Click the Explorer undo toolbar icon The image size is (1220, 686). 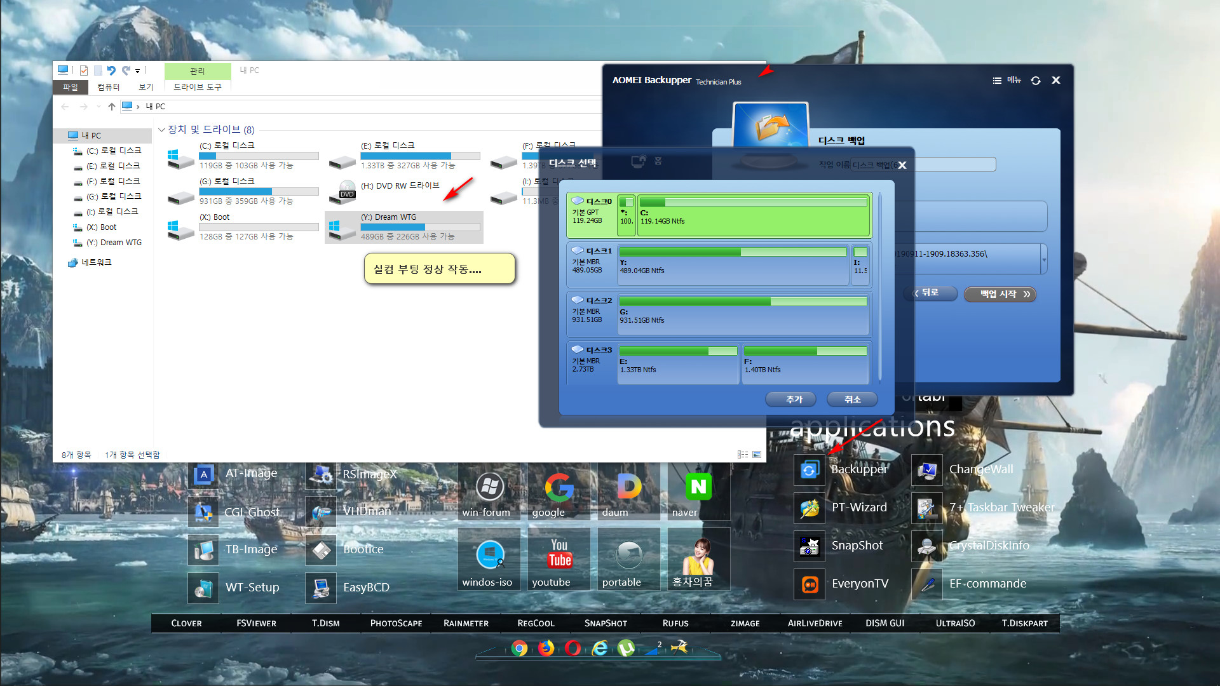coord(111,71)
